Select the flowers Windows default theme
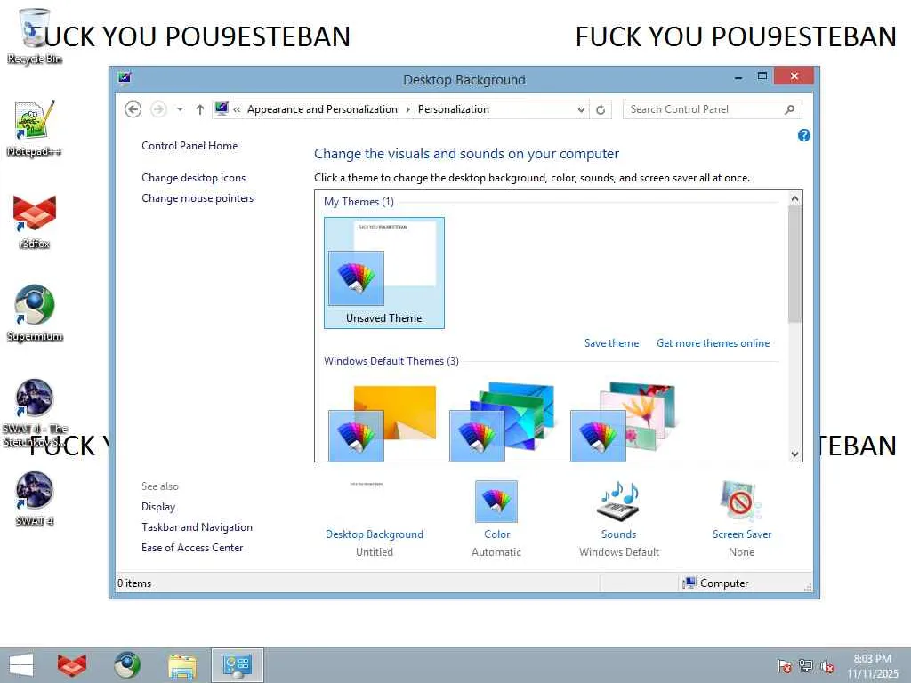The width and height of the screenshot is (911, 683). (x=624, y=422)
